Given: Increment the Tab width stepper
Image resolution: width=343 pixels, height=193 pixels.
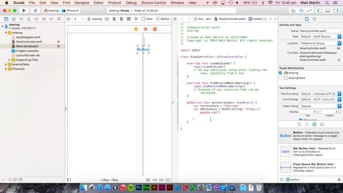Looking at the screenshot, I should click(318, 111).
